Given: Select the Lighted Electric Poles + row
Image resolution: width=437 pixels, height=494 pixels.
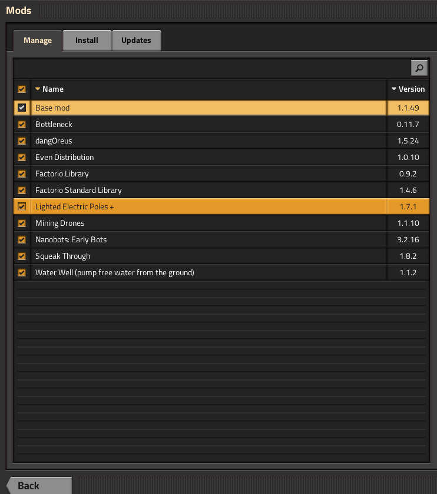Looking at the screenshot, I should [x=221, y=206].
